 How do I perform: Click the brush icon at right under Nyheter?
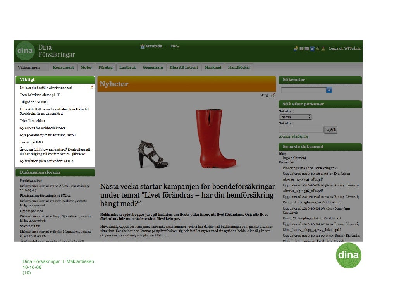[273, 95]
